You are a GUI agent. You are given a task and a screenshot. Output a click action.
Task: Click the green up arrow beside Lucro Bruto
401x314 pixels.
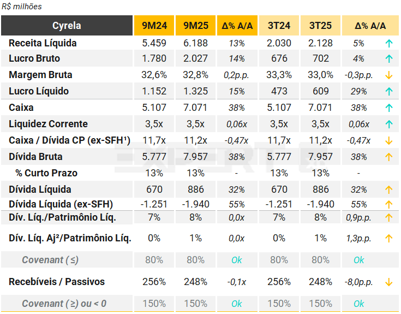coord(389,58)
